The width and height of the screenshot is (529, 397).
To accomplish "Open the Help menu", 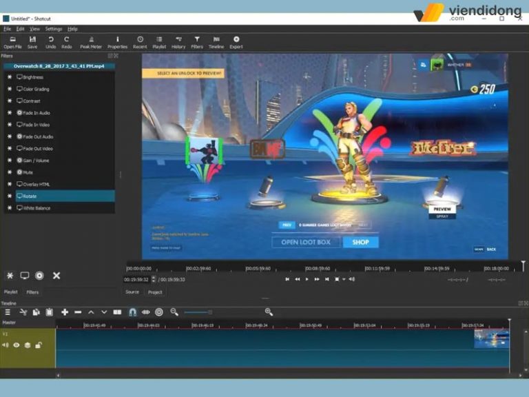I will click(x=72, y=29).
